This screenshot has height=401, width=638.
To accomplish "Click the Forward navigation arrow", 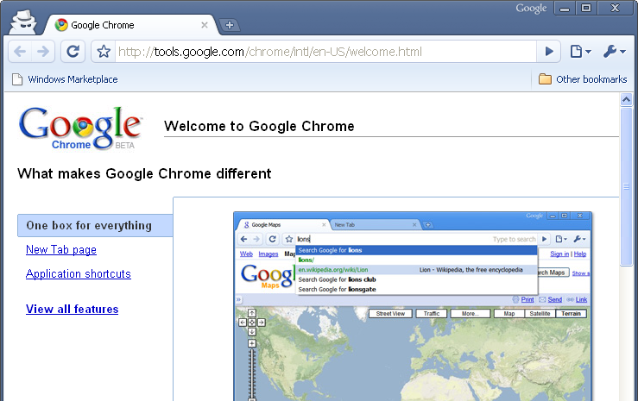I will point(43,52).
